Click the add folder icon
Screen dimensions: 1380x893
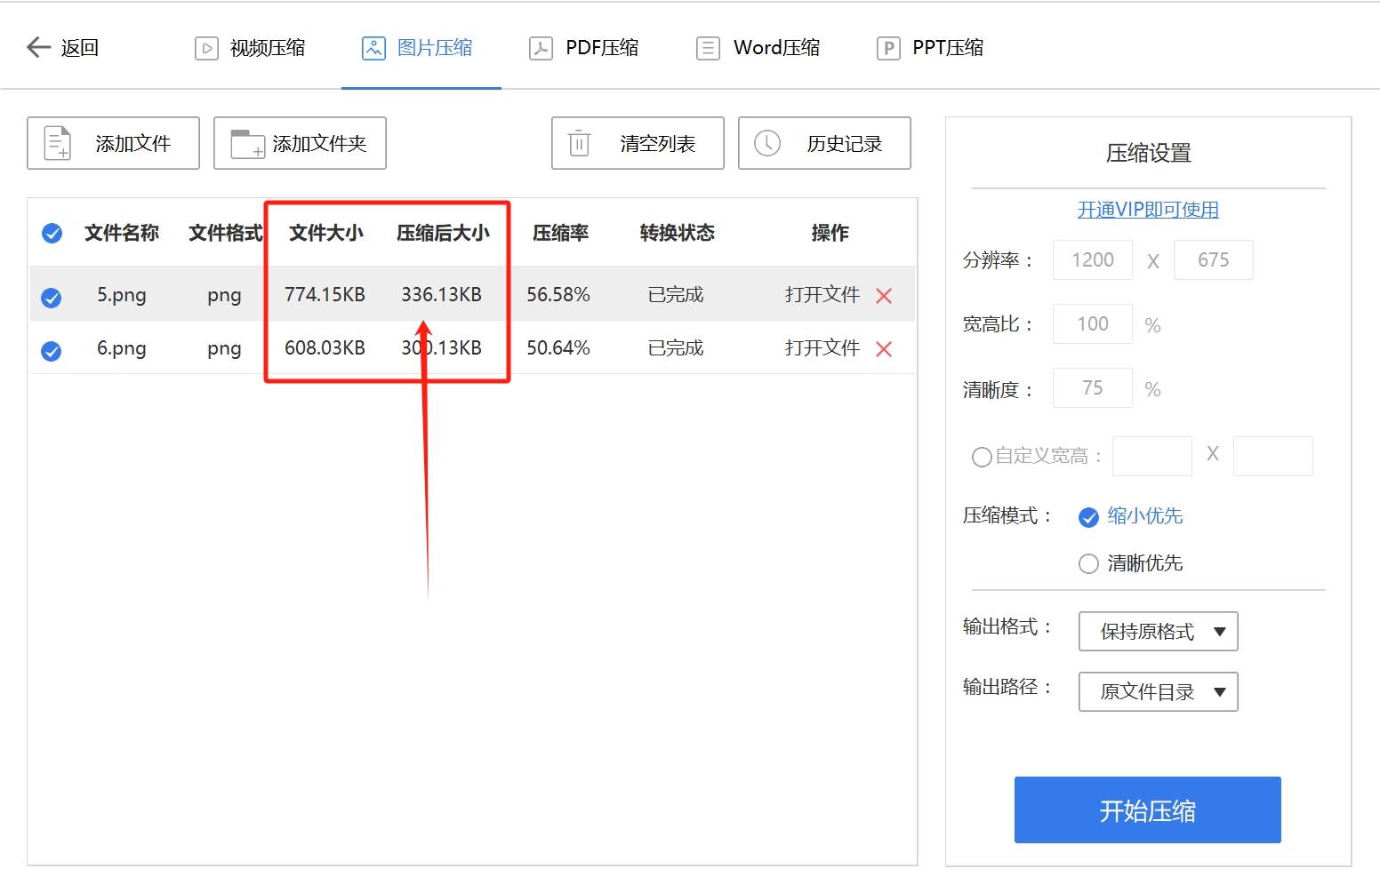[247, 144]
